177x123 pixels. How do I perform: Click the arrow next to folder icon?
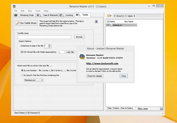tap(111, 16)
